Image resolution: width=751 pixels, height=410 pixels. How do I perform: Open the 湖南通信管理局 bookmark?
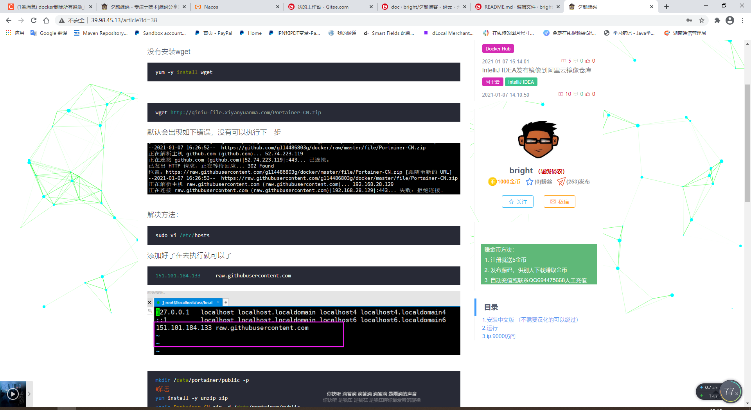(x=685, y=33)
